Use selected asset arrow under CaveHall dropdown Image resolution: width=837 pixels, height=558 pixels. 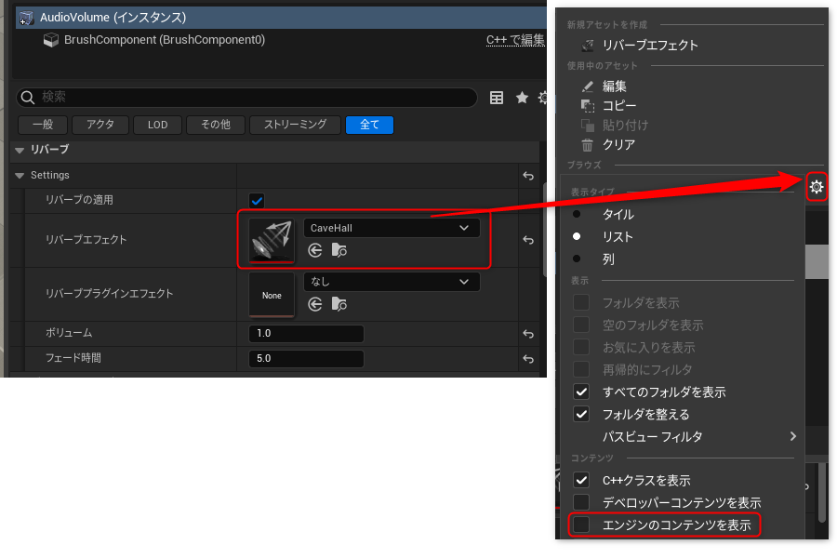click(x=317, y=250)
